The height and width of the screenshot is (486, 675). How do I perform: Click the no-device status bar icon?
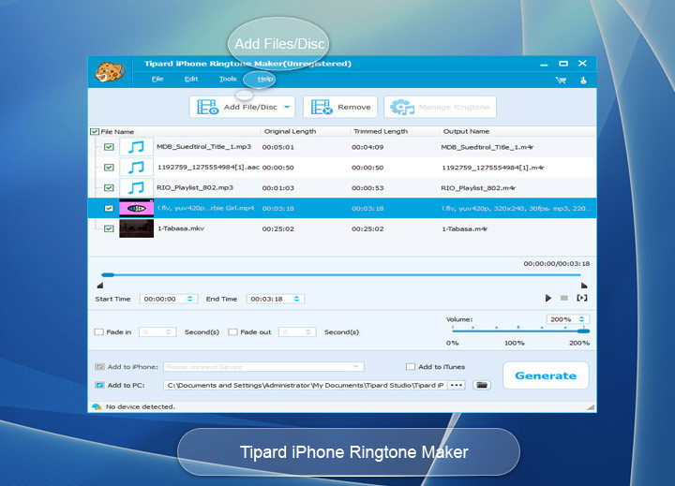tap(97, 406)
